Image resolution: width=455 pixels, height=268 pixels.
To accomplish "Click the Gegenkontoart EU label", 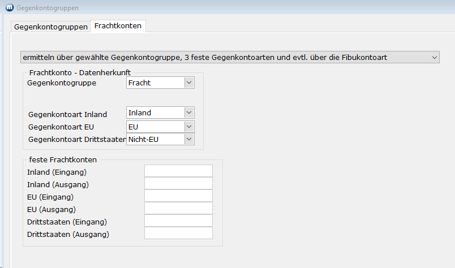I will click(x=61, y=127).
